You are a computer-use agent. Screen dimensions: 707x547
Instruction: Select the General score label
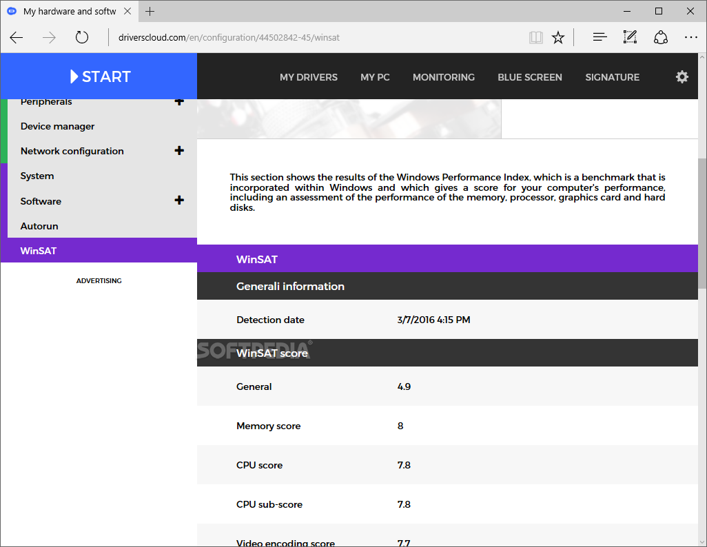tap(254, 386)
